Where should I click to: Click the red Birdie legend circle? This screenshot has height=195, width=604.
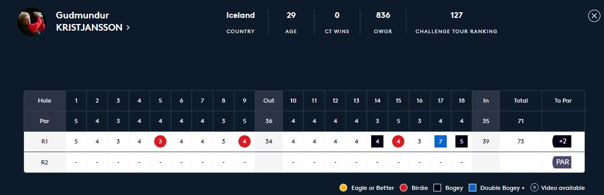pos(404,188)
